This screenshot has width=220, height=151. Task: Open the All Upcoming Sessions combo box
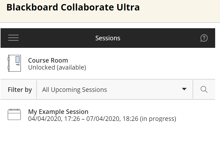(x=108, y=90)
